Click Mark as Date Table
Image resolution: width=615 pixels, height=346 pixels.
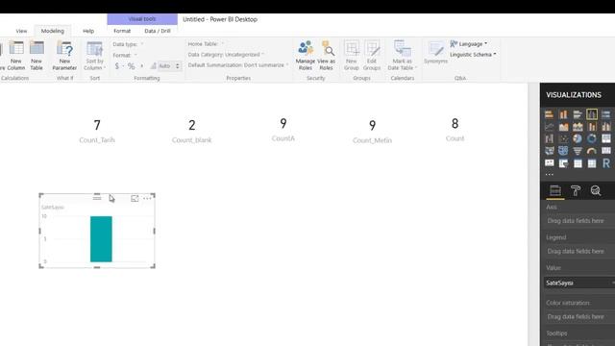pyautogui.click(x=402, y=56)
